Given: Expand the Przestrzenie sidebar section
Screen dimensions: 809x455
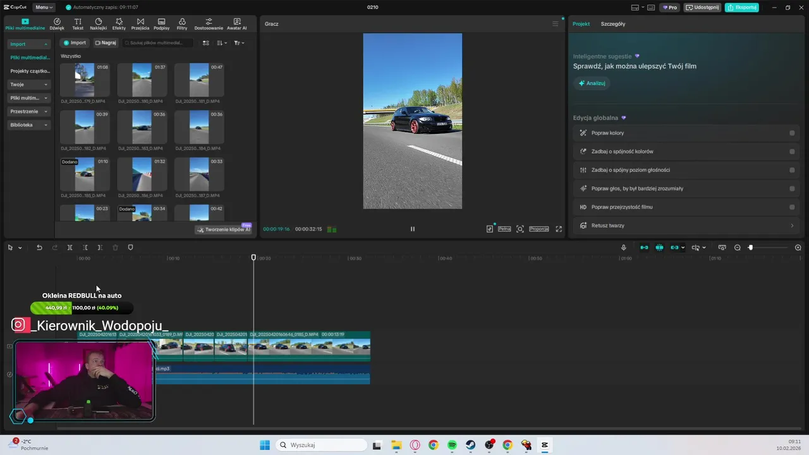Looking at the screenshot, I should 29,111.
